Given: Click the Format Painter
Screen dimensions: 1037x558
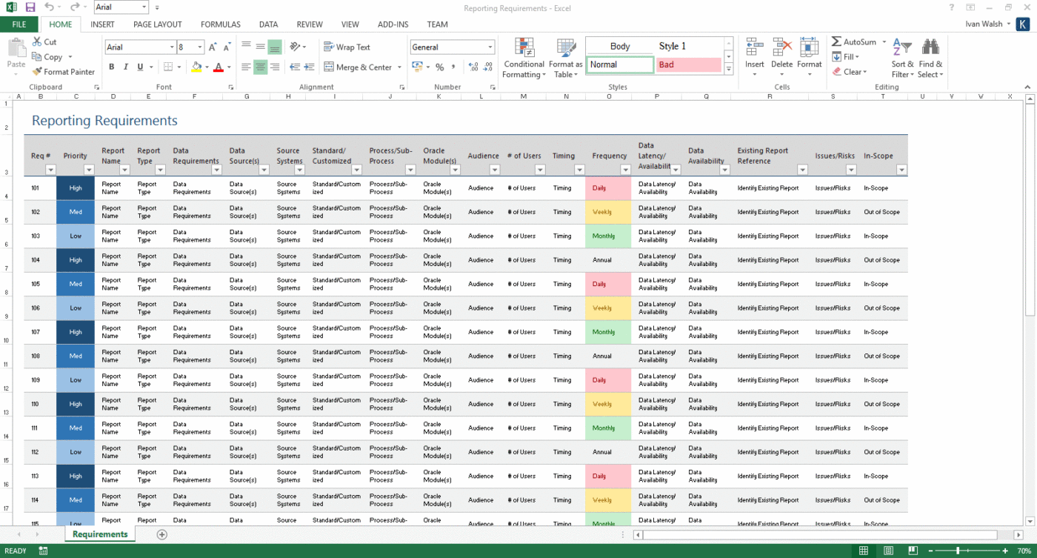Looking at the screenshot, I should [x=64, y=72].
